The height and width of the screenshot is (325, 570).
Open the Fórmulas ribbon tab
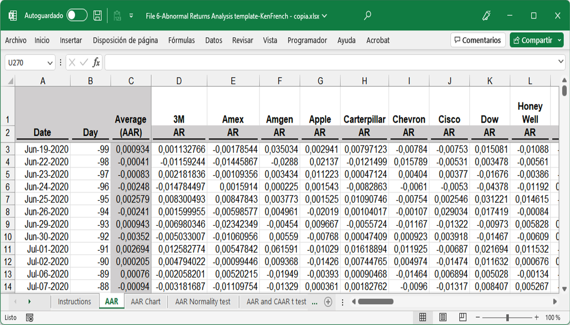tap(182, 40)
